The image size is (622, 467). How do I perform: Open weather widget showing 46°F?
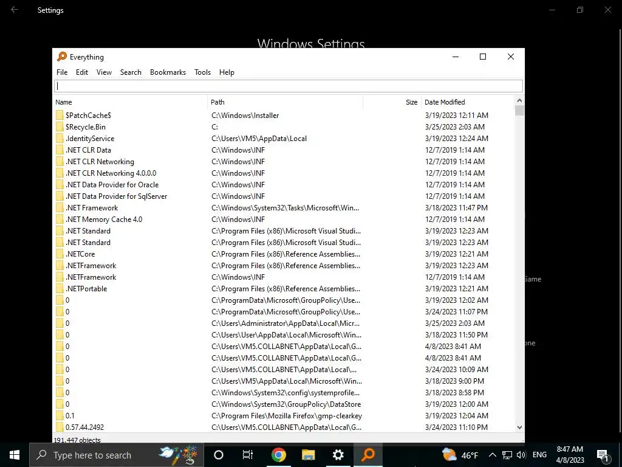pyautogui.click(x=460, y=455)
